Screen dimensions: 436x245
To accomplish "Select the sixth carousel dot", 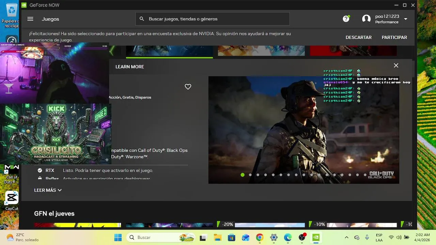I will click(x=281, y=175).
